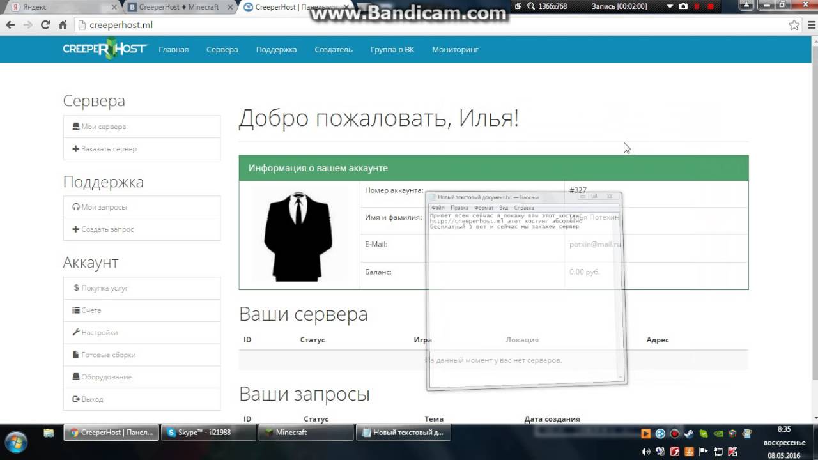Stop the Bandicam recording
The width and height of the screenshot is (818, 460).
(710, 6)
